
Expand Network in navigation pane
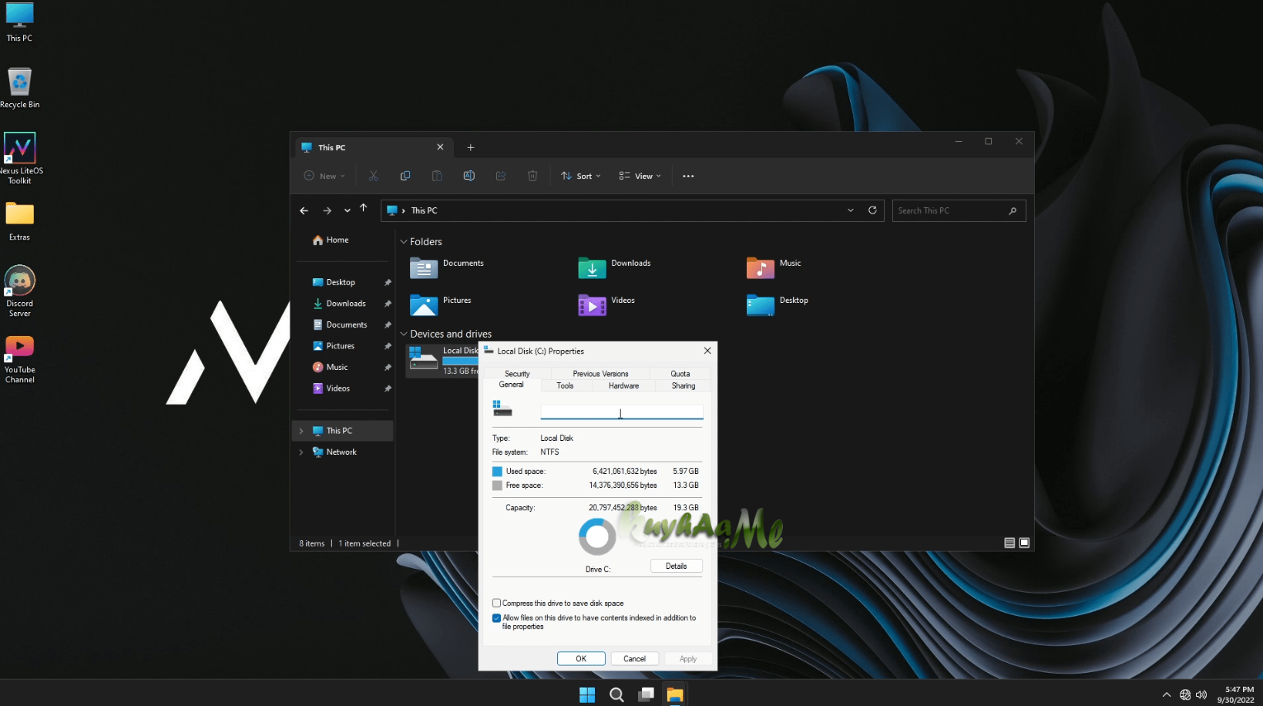click(301, 452)
